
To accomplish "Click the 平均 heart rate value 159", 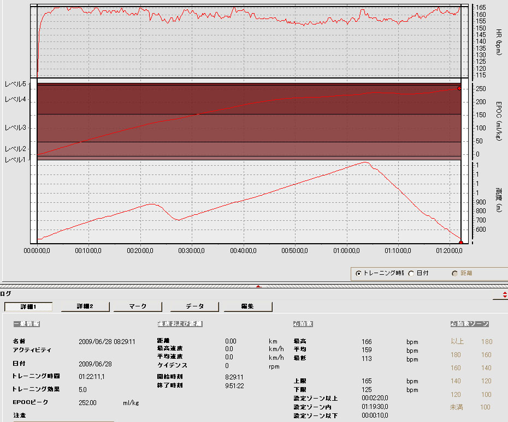I will pos(367,350).
